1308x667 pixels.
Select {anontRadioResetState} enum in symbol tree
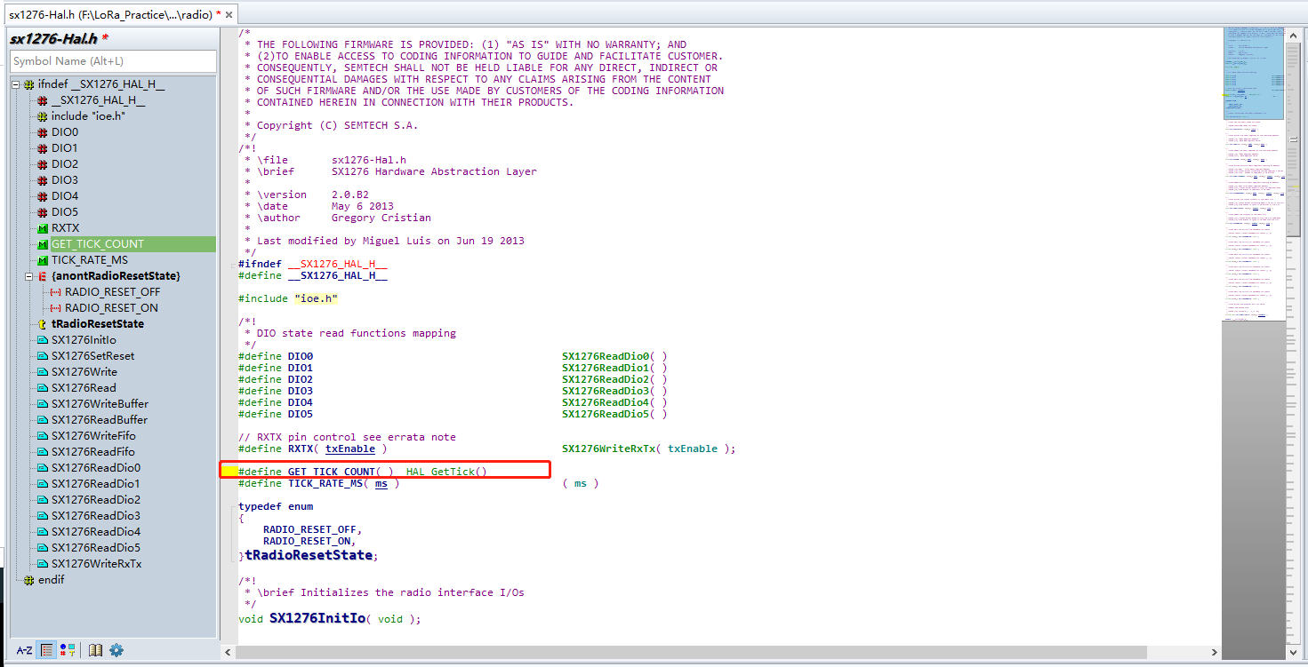pos(116,276)
